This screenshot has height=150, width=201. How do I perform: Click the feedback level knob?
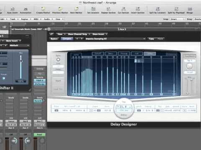[x=189, y=66]
